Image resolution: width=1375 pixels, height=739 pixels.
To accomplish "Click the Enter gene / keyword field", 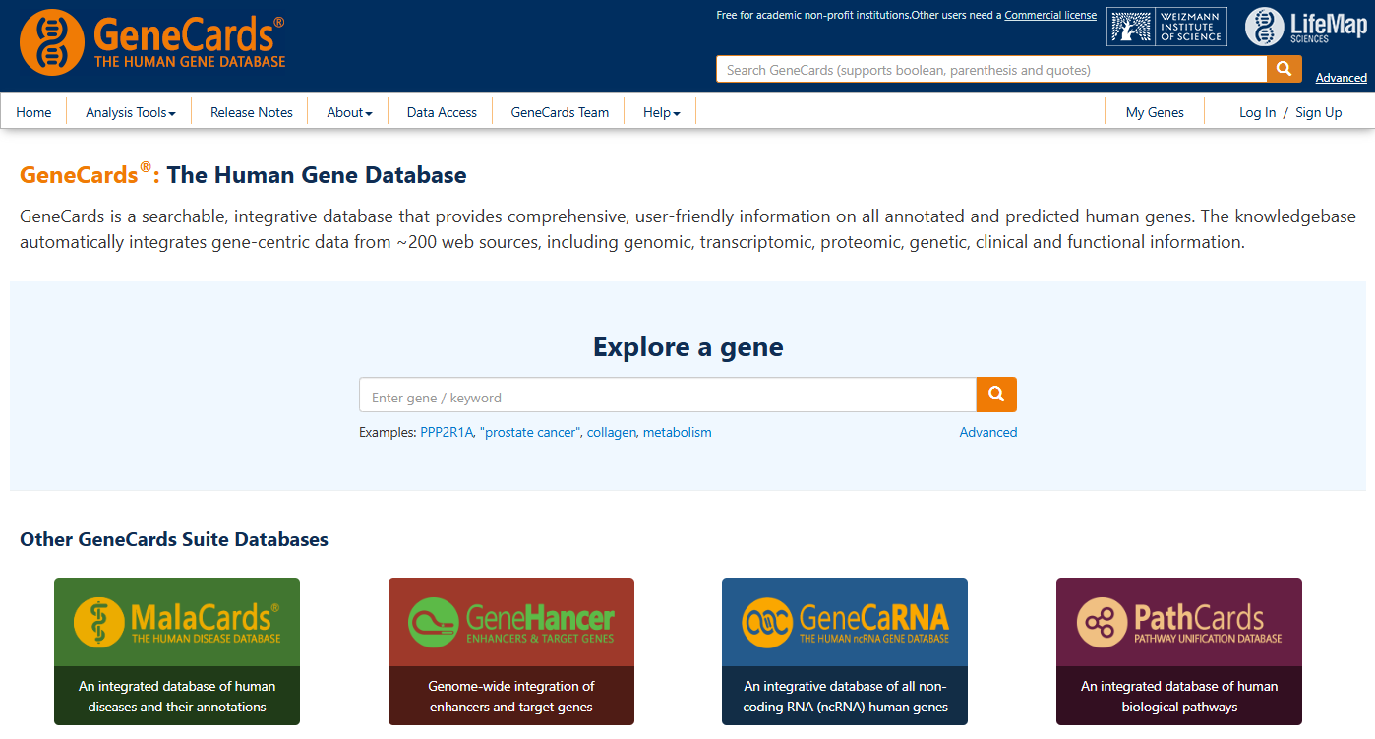I will 668,395.
